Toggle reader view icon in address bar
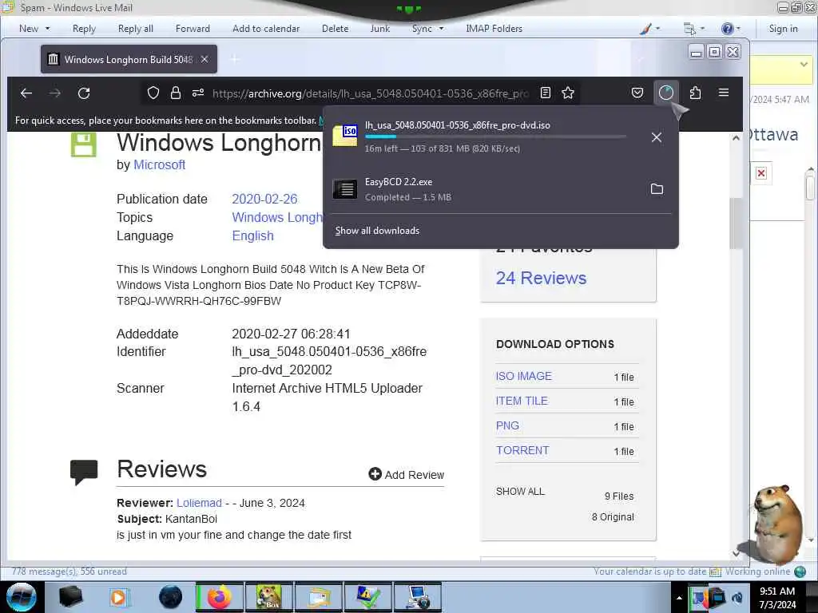Image resolution: width=818 pixels, height=613 pixels. (545, 93)
